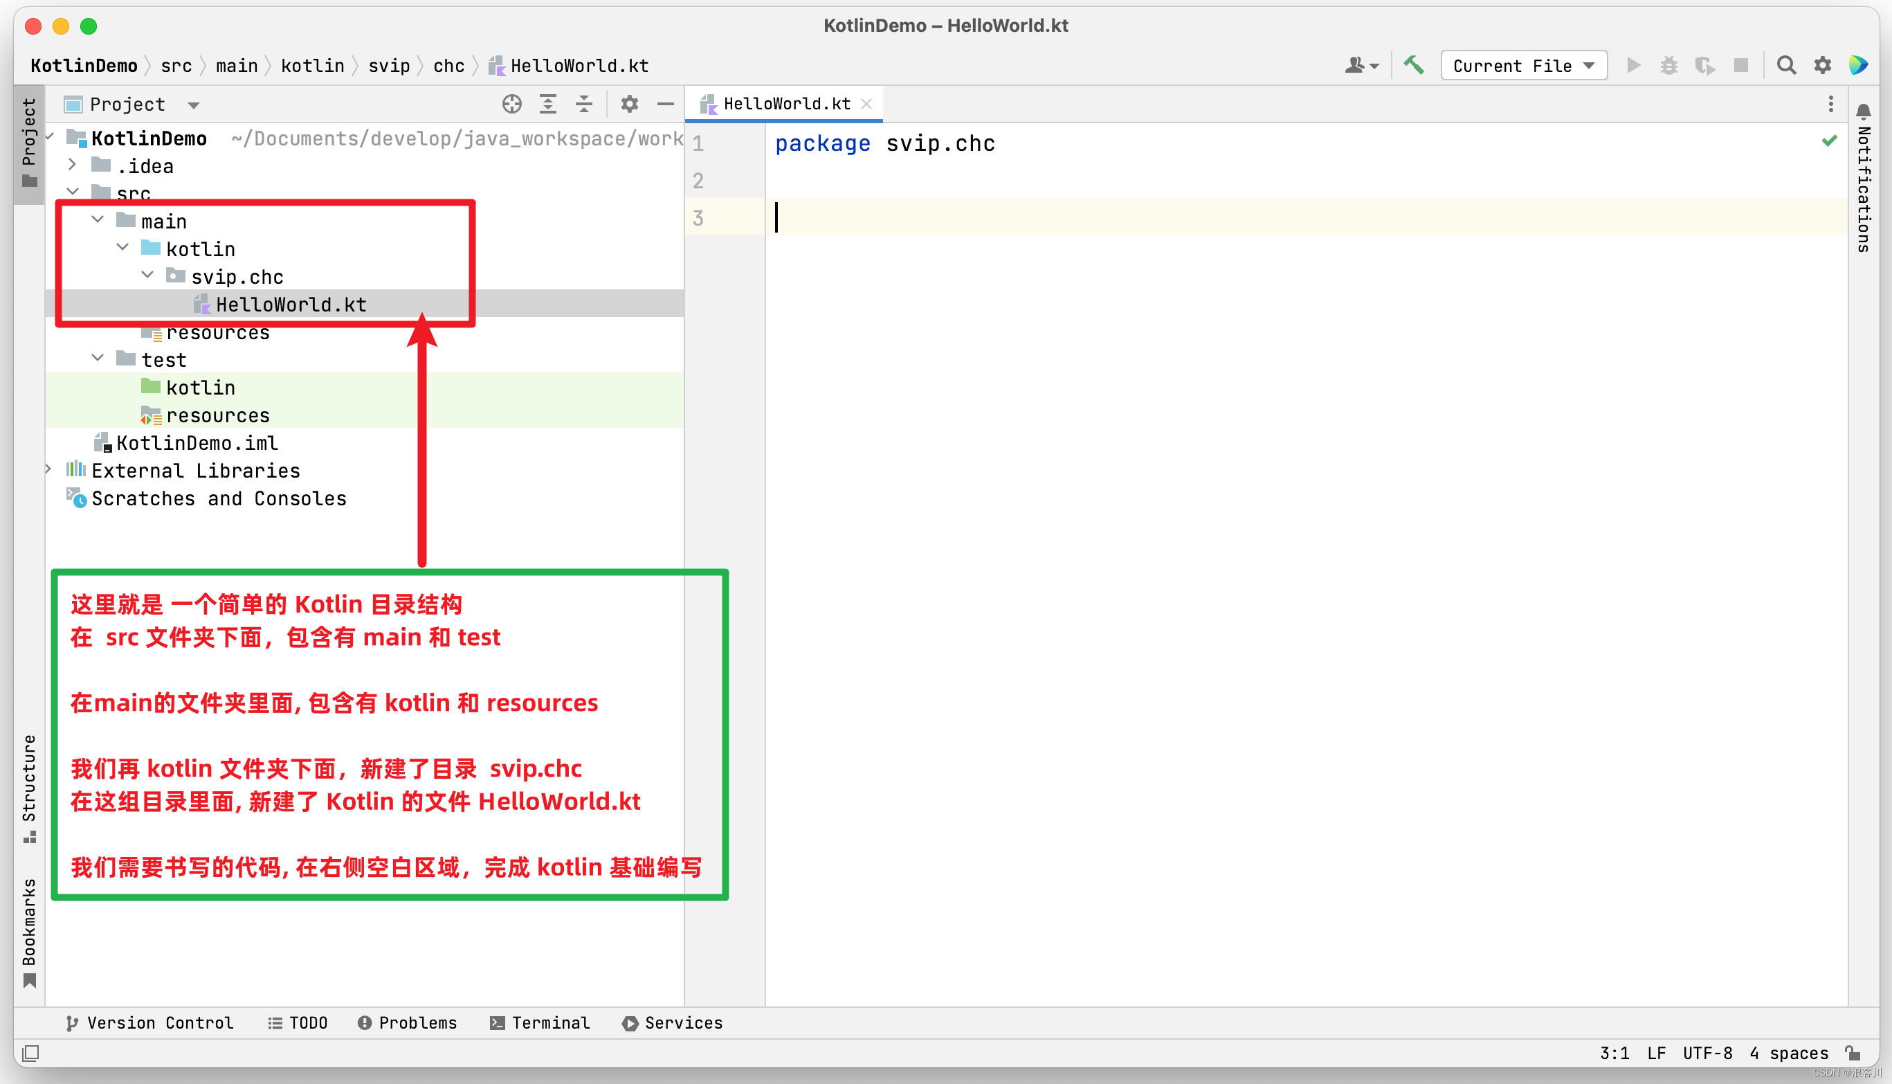The height and width of the screenshot is (1084, 1892).
Task: Click src in the breadcrumb bar
Action: click(x=176, y=66)
